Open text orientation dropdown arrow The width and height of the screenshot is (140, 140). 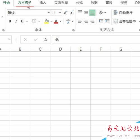pos(105,13)
